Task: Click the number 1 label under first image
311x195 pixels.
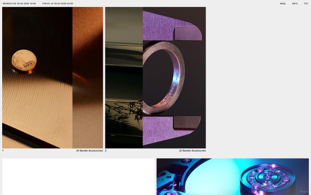Action: tap(3, 150)
